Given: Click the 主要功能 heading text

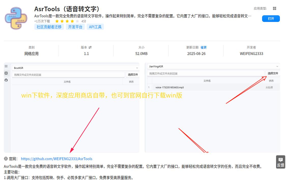Looking at the screenshot, I should click(12, 172).
